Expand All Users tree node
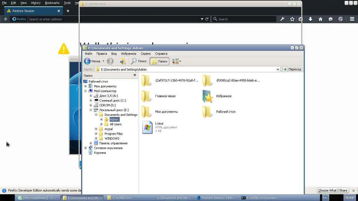The width and height of the screenshot is (358, 201). point(101,124)
